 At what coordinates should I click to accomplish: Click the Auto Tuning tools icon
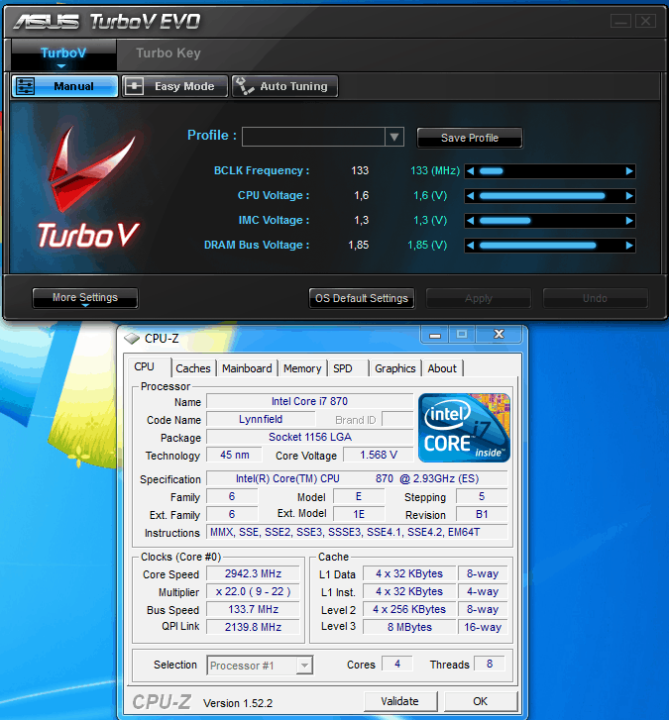[x=244, y=86]
